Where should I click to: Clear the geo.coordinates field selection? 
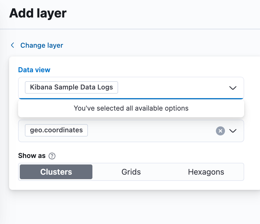(220, 131)
